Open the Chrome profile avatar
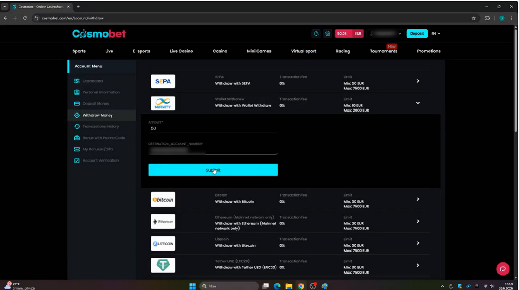The width and height of the screenshot is (519, 290). [502, 18]
